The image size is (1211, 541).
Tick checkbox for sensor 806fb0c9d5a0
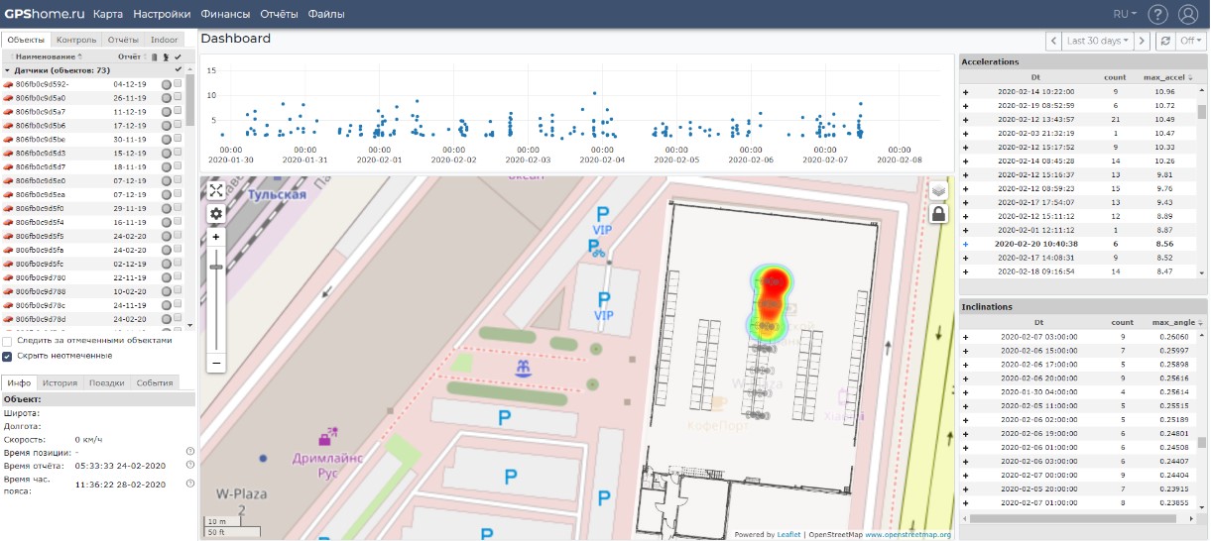point(178,98)
